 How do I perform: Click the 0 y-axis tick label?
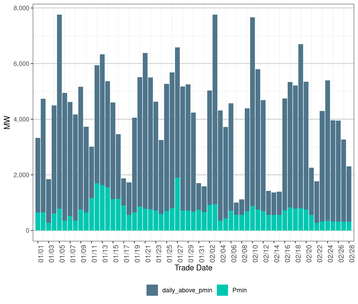coord(27,231)
